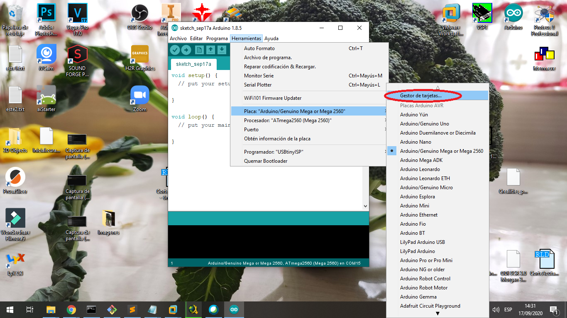Image resolution: width=567 pixels, height=318 pixels.
Task: Select the este1.txt file on the desktop
Action: [15, 58]
